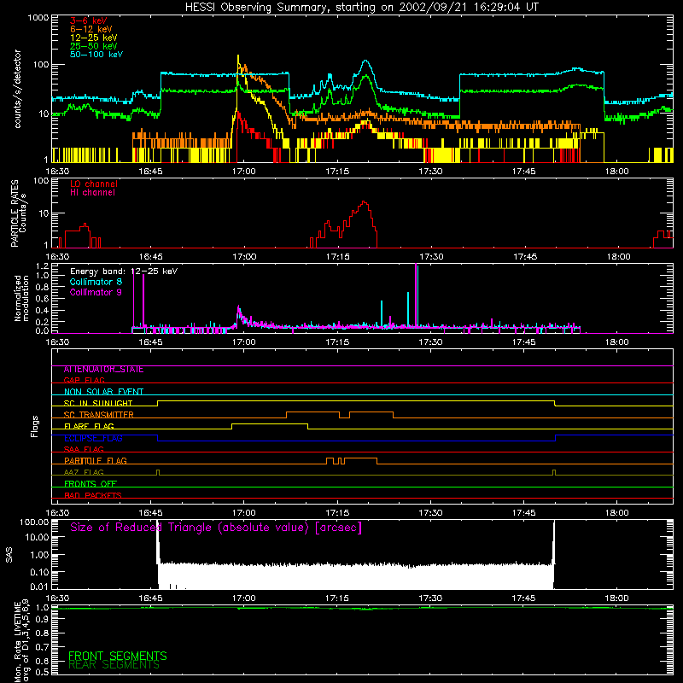Click the 1000 tick label of the top panel
This screenshot has width=683, height=683.
pos(38,18)
